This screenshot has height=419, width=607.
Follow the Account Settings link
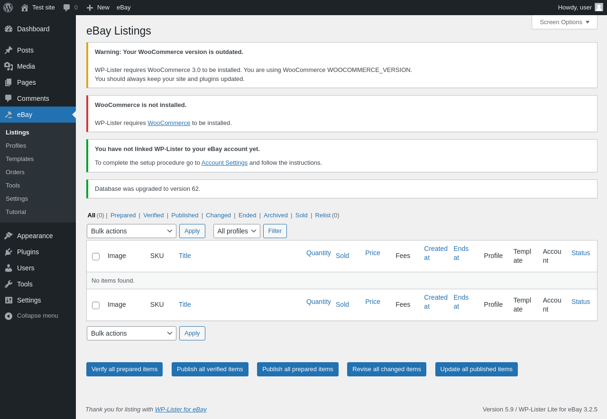pyautogui.click(x=224, y=162)
